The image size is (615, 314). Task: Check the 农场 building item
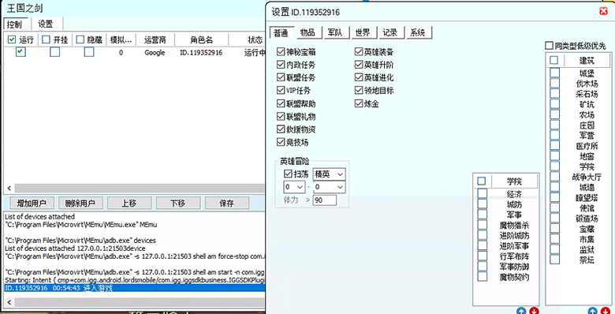coord(554,114)
